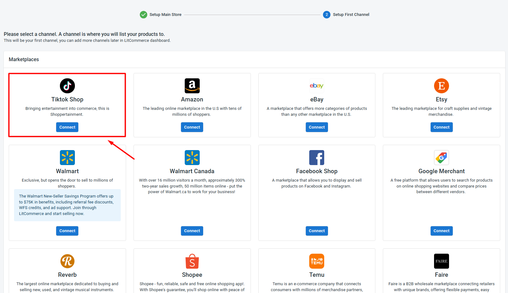Click the Walmart Canada logo icon
The width and height of the screenshot is (508, 293).
[x=192, y=158]
